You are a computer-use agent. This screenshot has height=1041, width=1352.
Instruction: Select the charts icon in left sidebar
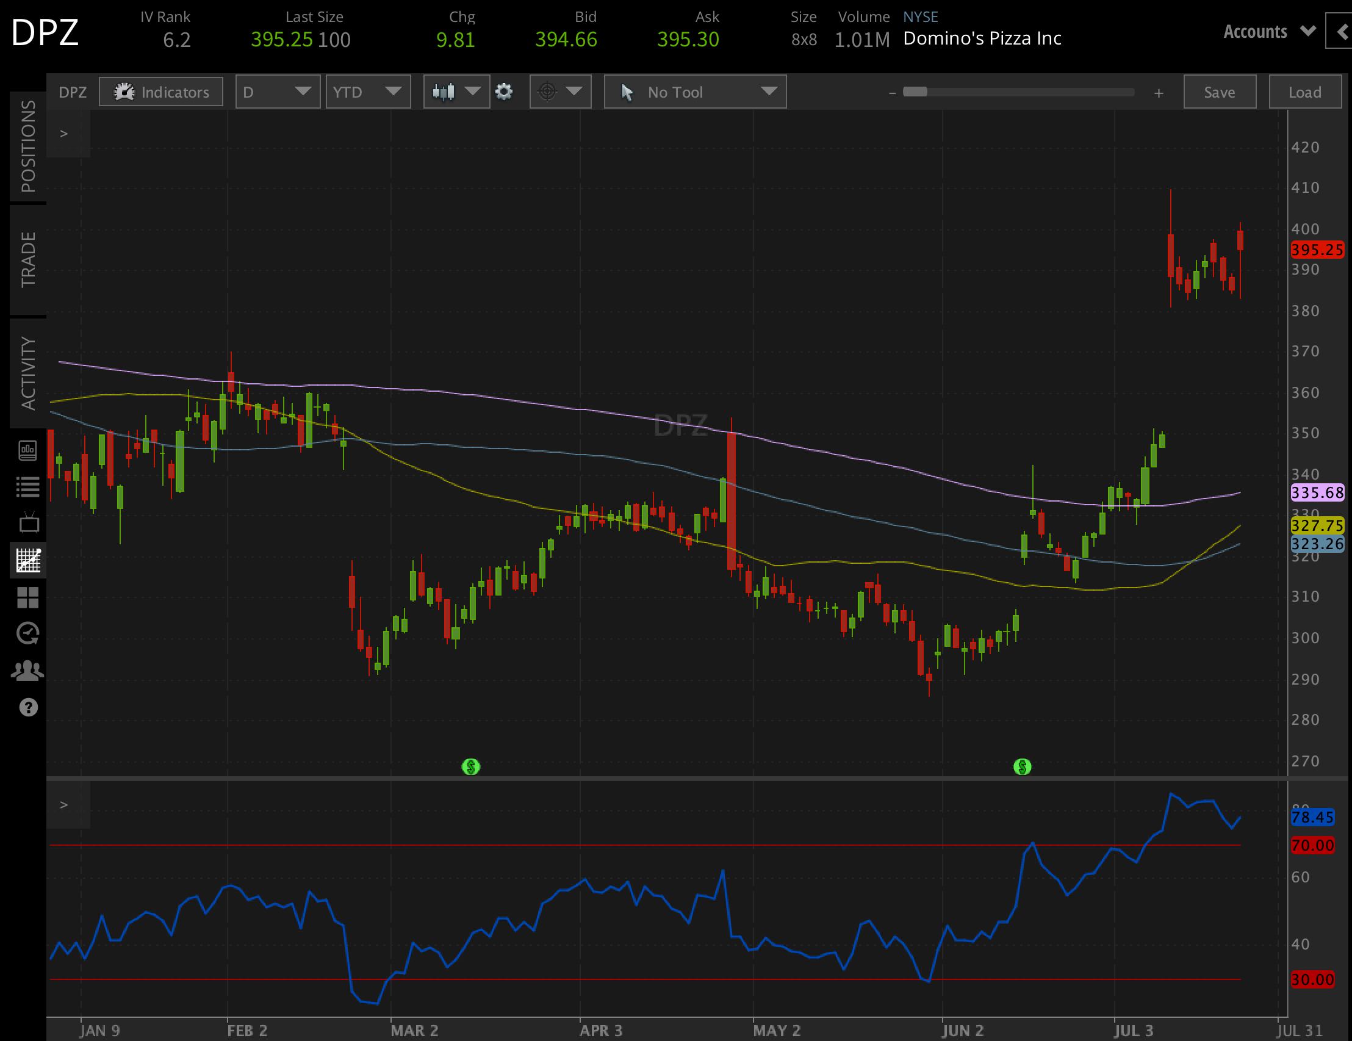[x=28, y=559]
